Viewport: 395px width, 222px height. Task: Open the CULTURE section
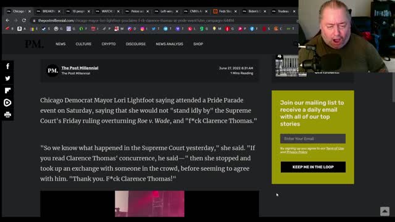[x=83, y=44]
